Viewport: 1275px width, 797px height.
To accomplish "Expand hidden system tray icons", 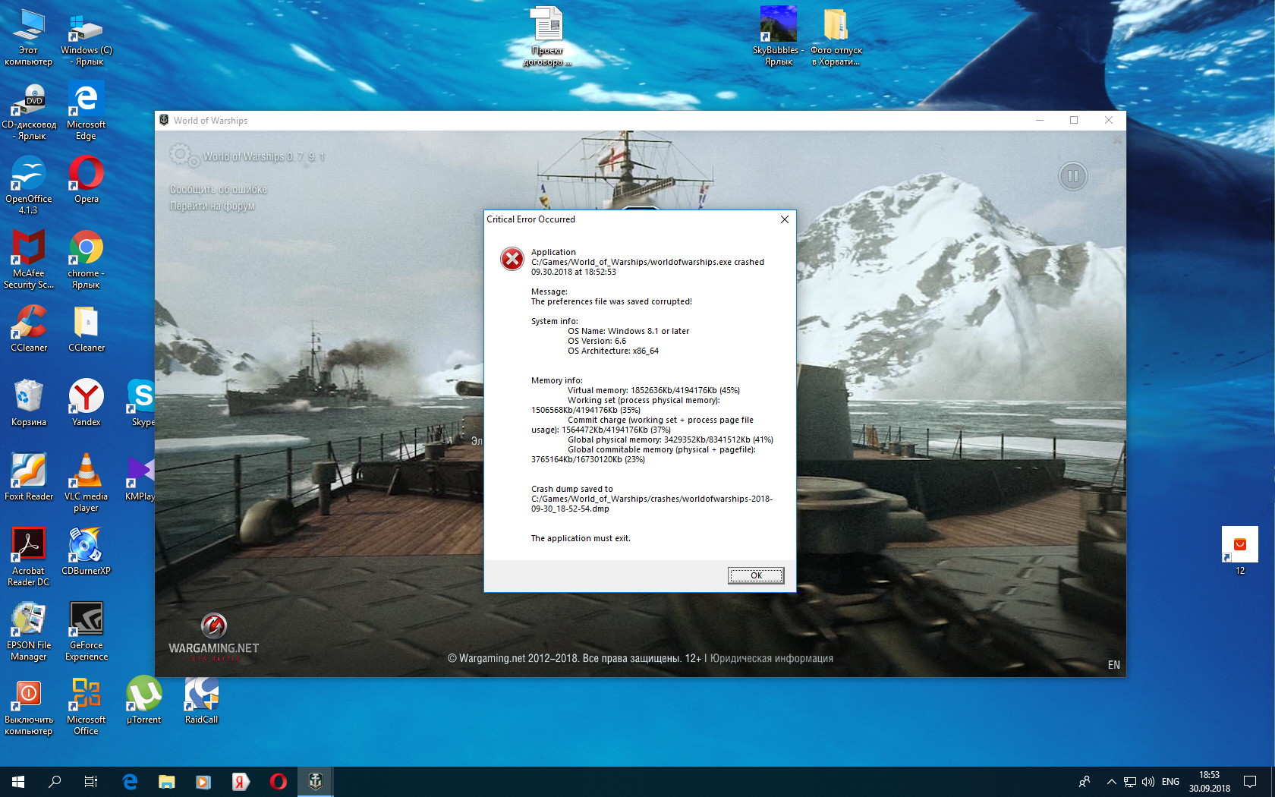I will tap(1112, 782).
